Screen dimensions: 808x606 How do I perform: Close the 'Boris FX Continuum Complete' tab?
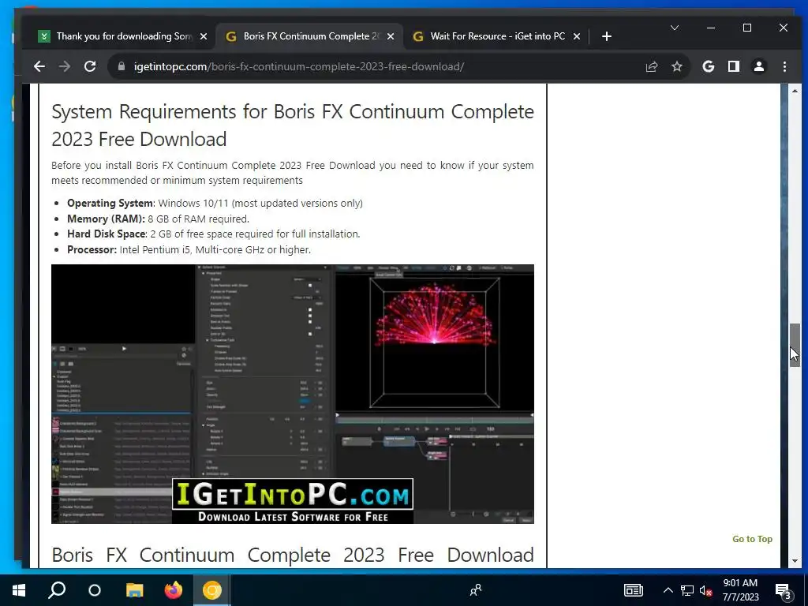point(391,36)
